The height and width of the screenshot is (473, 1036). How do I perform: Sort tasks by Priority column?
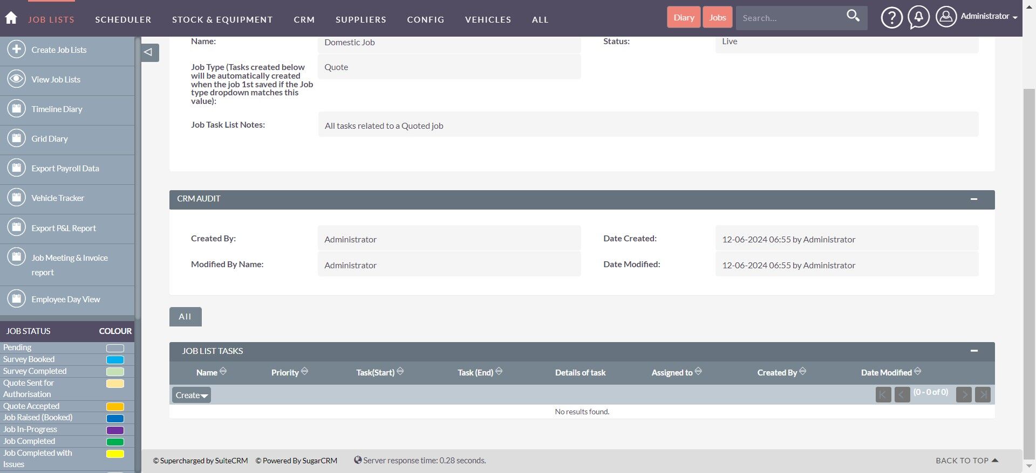[290, 372]
